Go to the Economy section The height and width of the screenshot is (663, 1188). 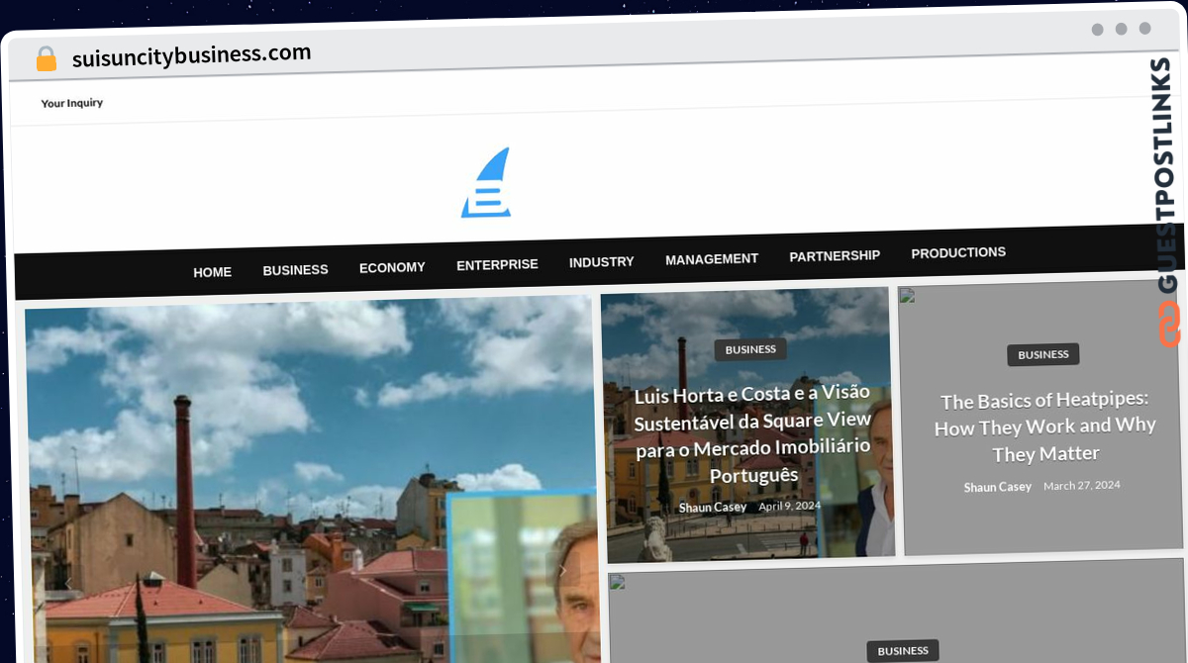point(392,267)
